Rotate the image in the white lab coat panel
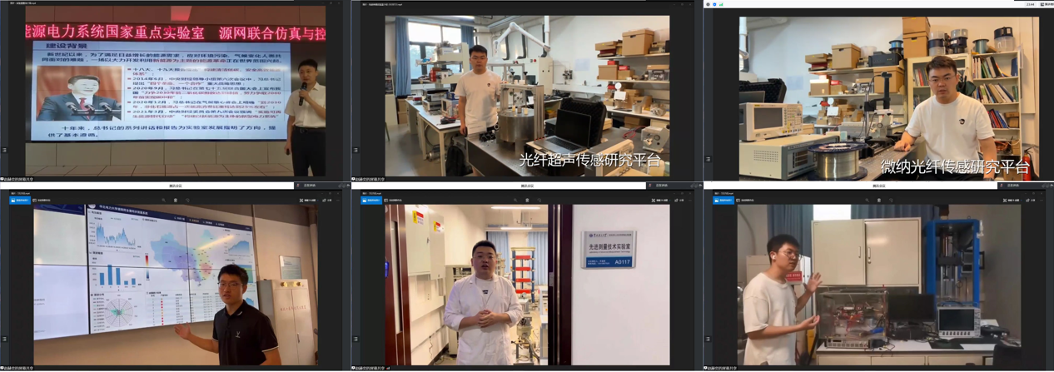 coord(539,200)
